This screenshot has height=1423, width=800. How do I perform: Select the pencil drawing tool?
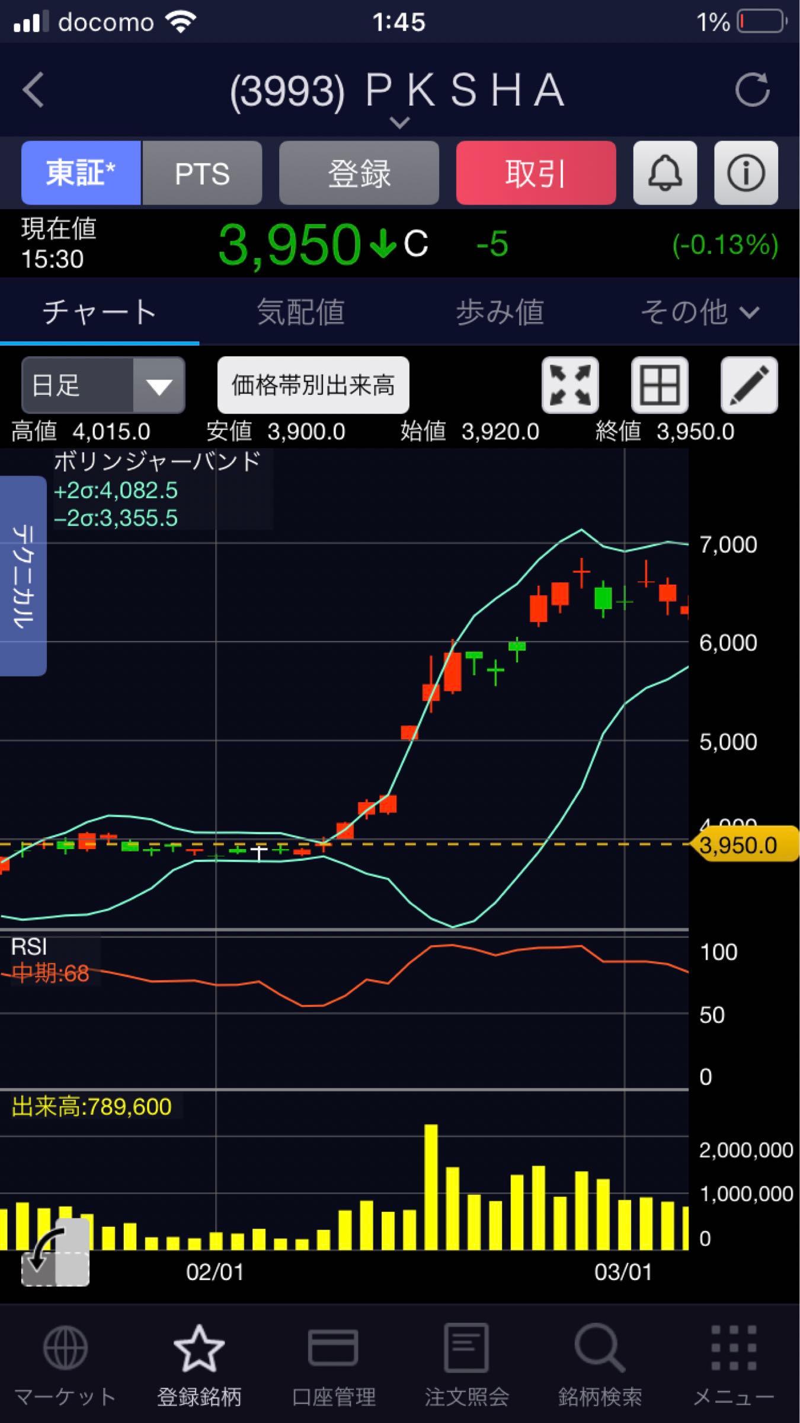pyautogui.click(x=748, y=385)
